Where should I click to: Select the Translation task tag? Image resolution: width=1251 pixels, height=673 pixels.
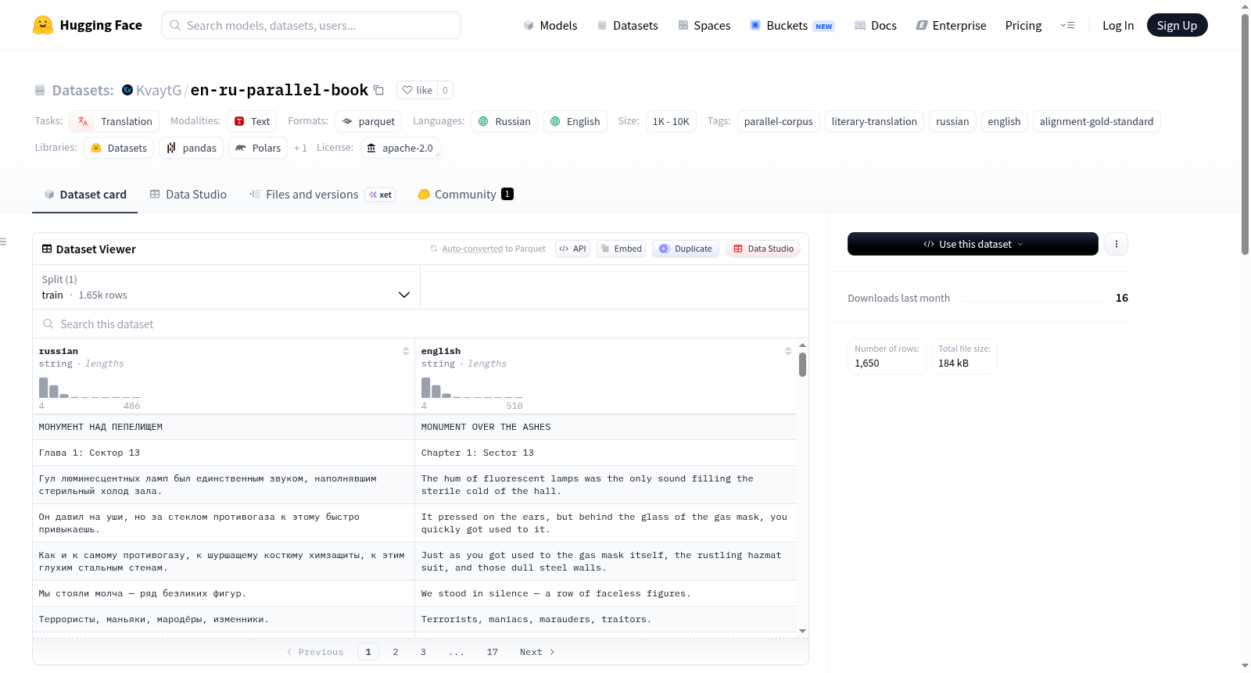114,121
